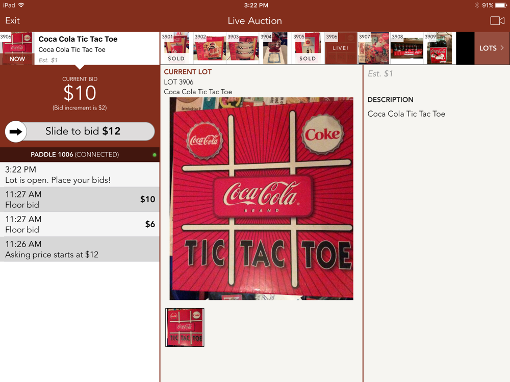Select the live lot 3906 thumbnail
The width and height of the screenshot is (510, 382).
[x=340, y=48]
